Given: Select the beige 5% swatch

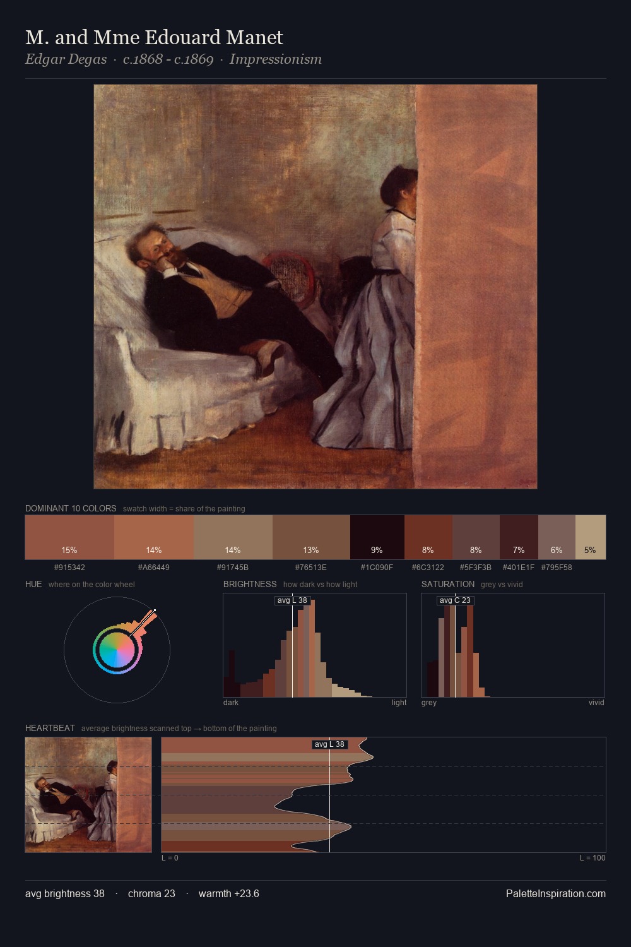Looking at the screenshot, I should pyautogui.click(x=591, y=537).
